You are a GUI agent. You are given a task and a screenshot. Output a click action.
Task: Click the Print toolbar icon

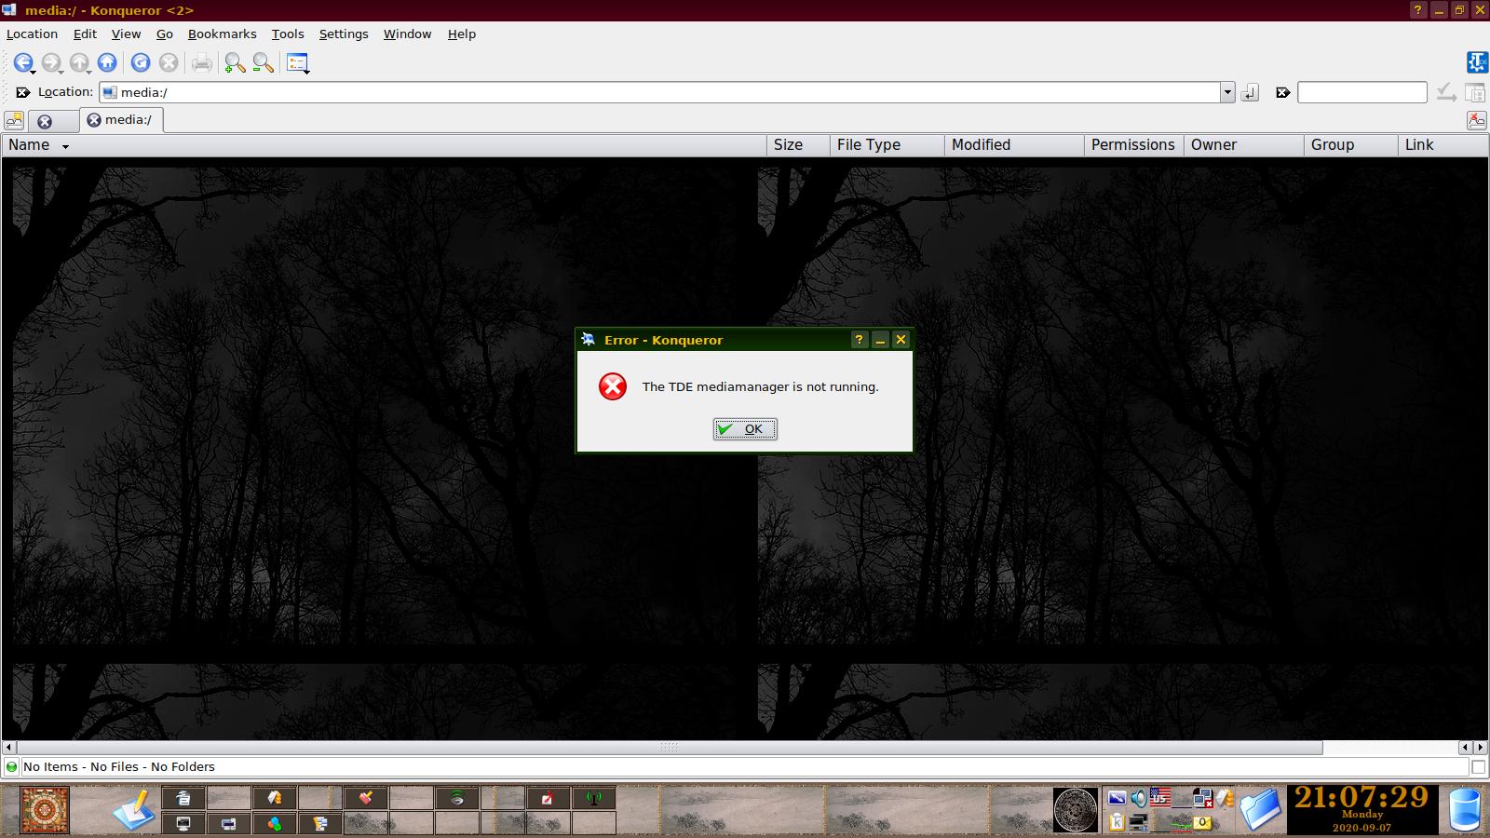[202, 62]
